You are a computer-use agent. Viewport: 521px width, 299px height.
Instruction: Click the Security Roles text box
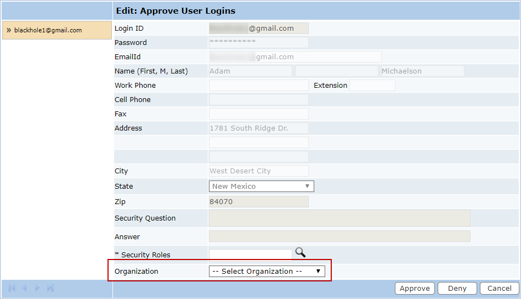(x=250, y=255)
